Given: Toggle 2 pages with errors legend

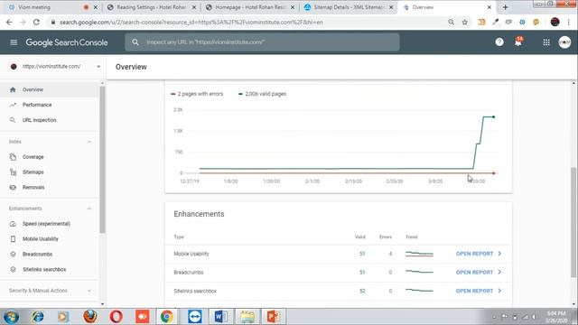Looking at the screenshot, I should [x=197, y=94].
